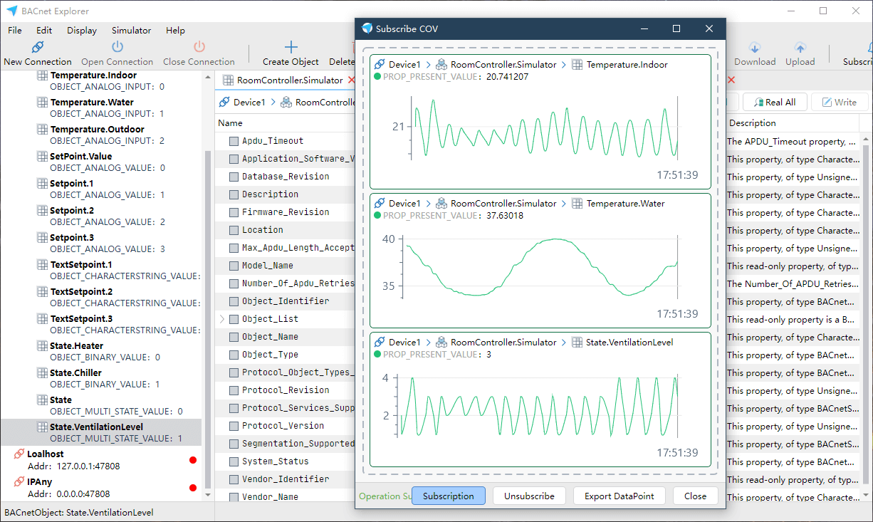Tick the Firmware_Revision property checkbox

point(234,212)
